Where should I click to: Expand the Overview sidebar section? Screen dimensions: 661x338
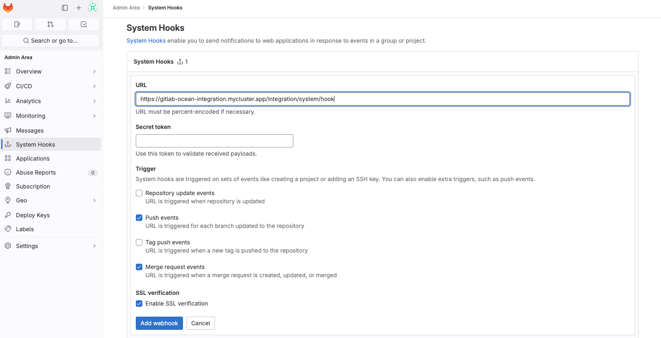(x=51, y=71)
